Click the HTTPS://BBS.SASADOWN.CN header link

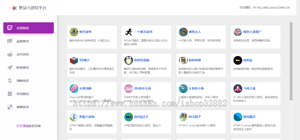[271, 8]
